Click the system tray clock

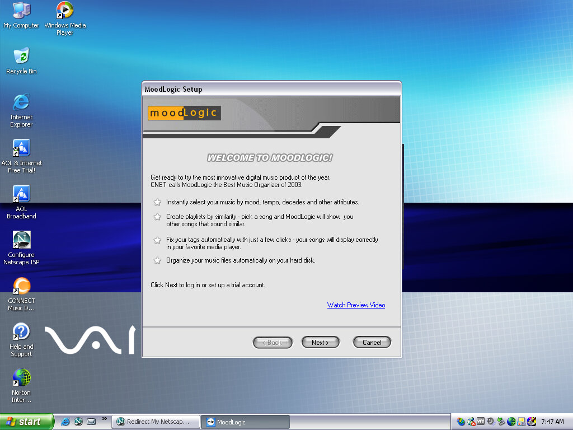click(552, 422)
